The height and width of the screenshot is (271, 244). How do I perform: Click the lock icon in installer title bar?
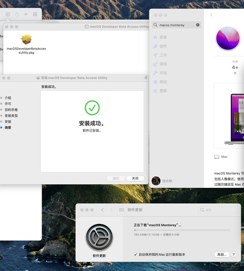(146, 78)
